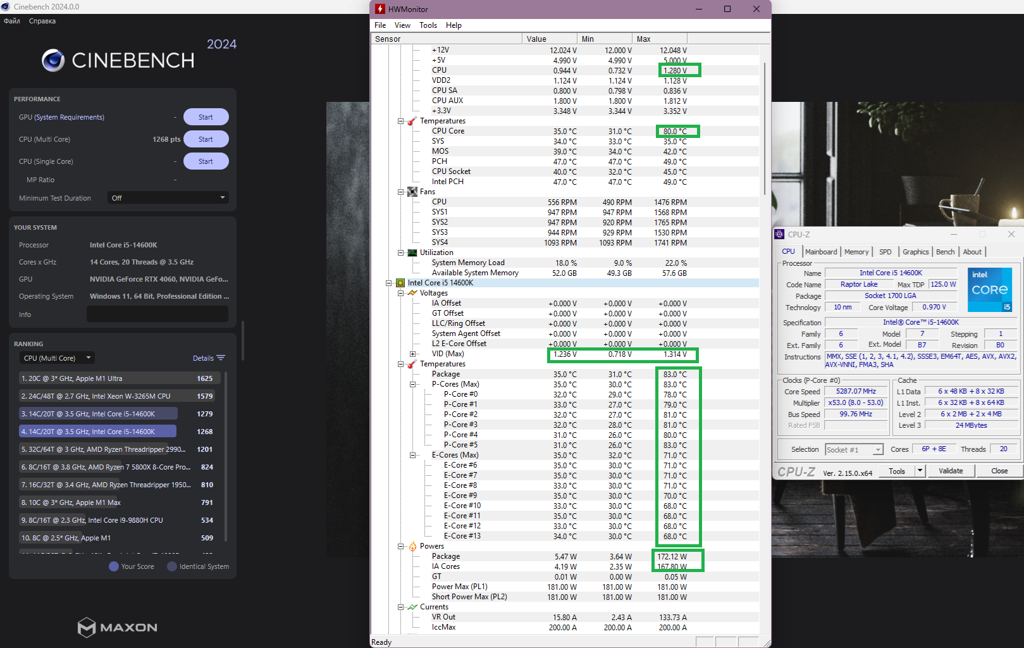Screen dimensions: 1024x648
Task: Click the Utilization section icon in HWMonitor
Action: click(x=412, y=252)
